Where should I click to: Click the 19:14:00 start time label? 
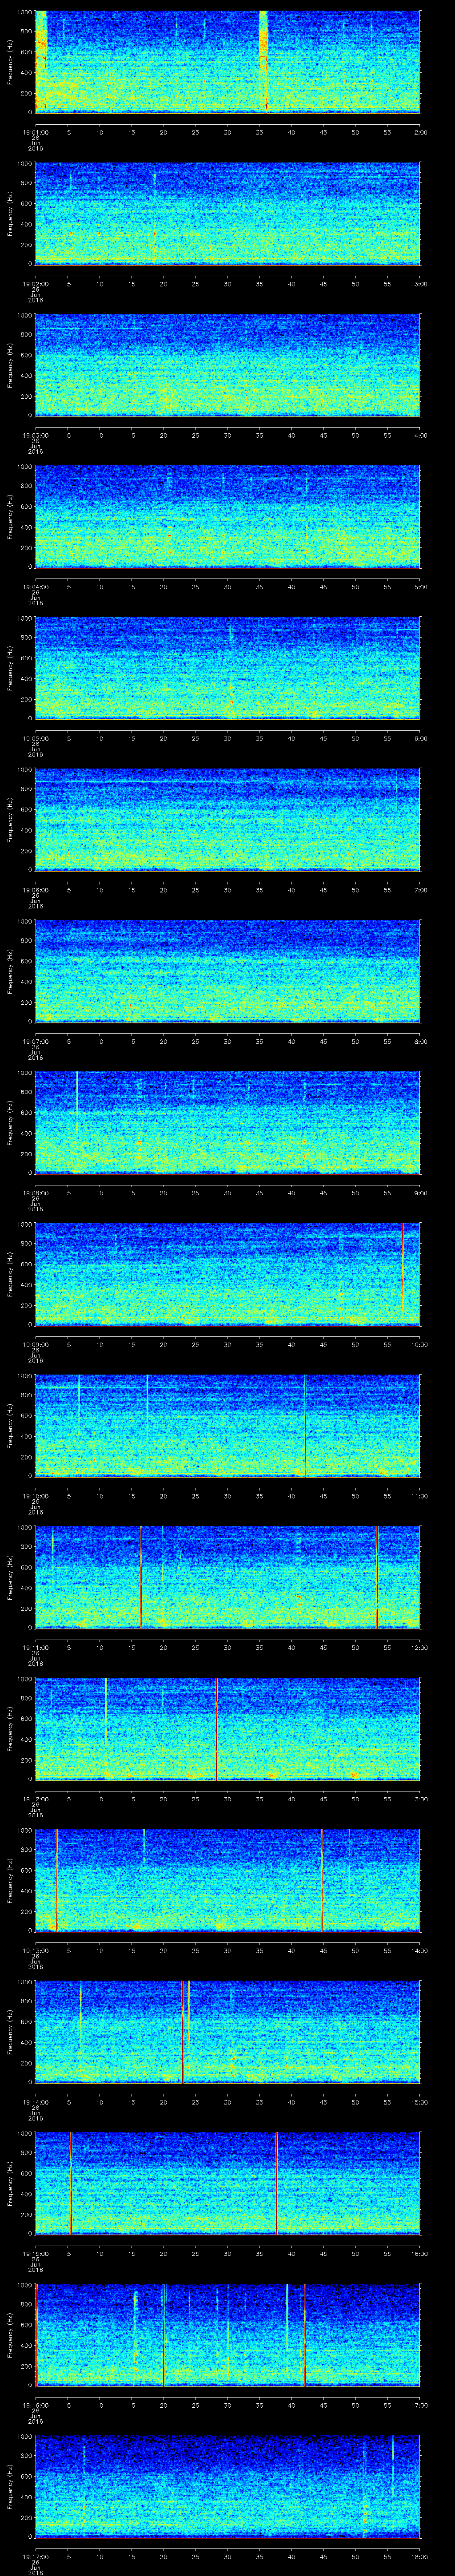point(35,2101)
